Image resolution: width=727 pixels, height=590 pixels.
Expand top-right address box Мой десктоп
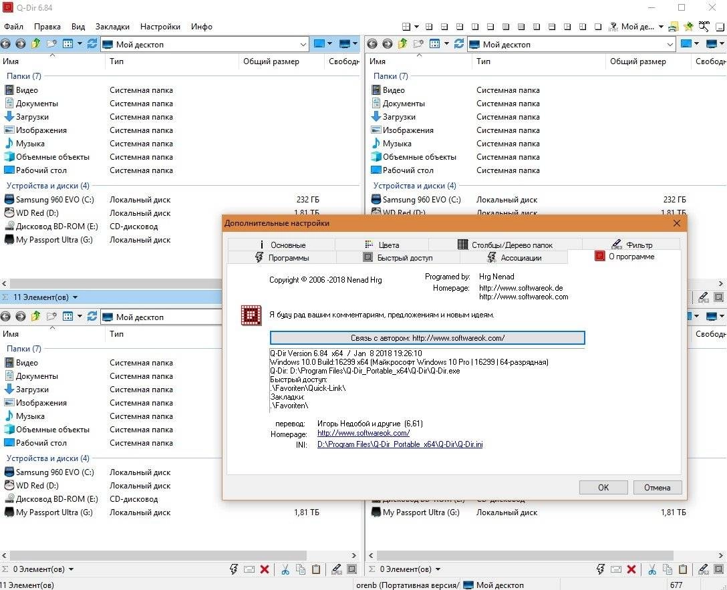tap(670, 45)
